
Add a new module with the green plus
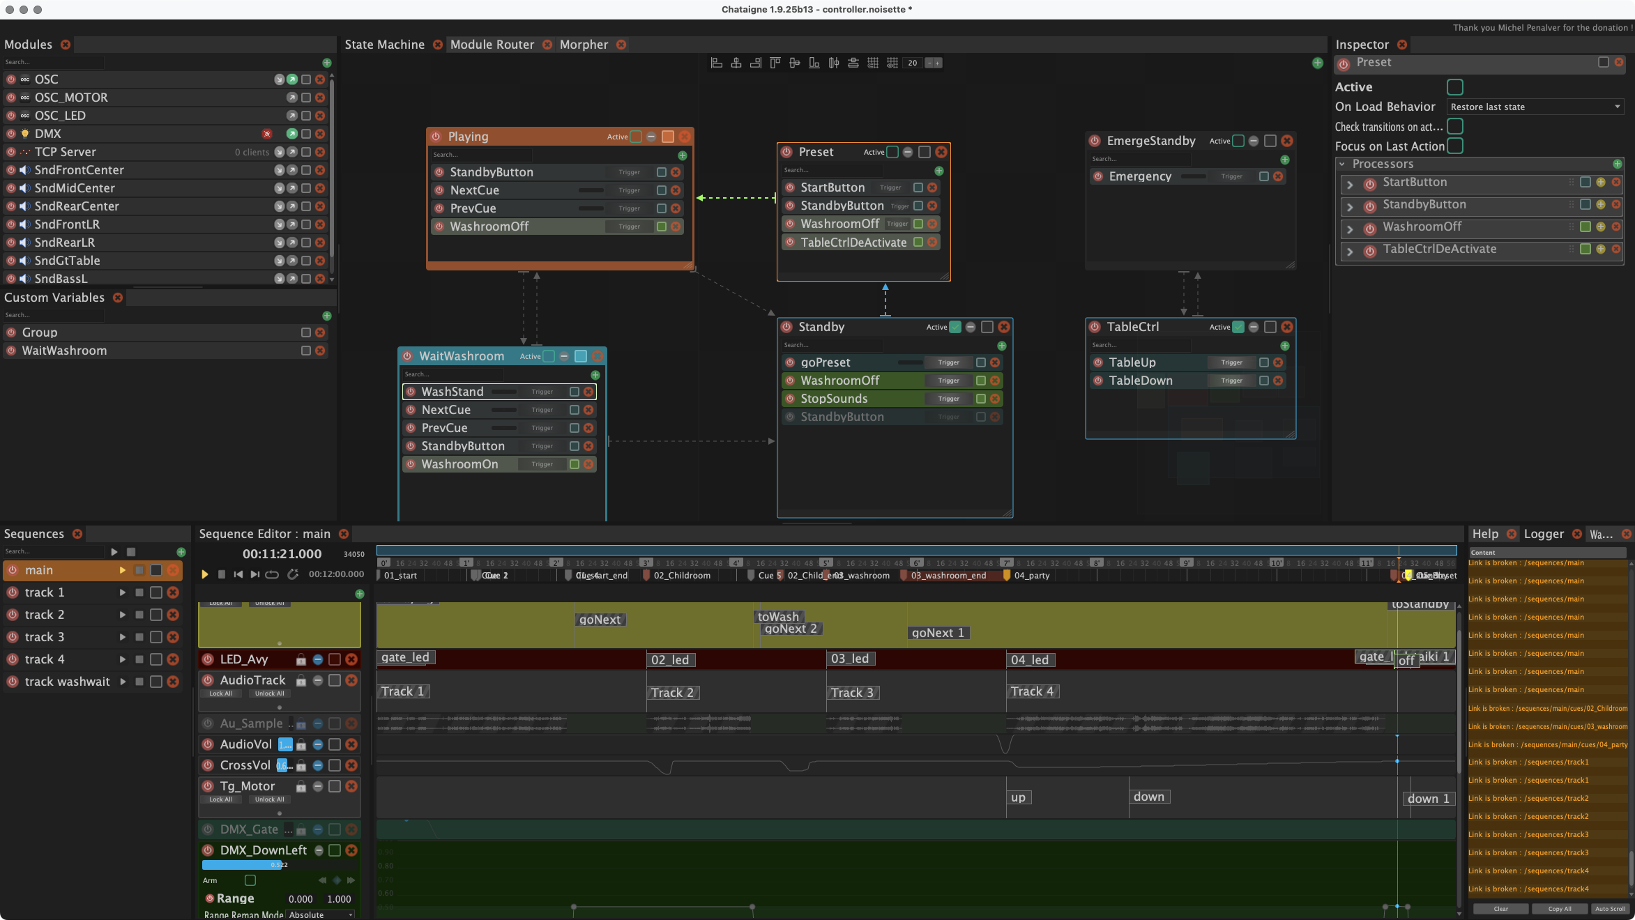327,63
